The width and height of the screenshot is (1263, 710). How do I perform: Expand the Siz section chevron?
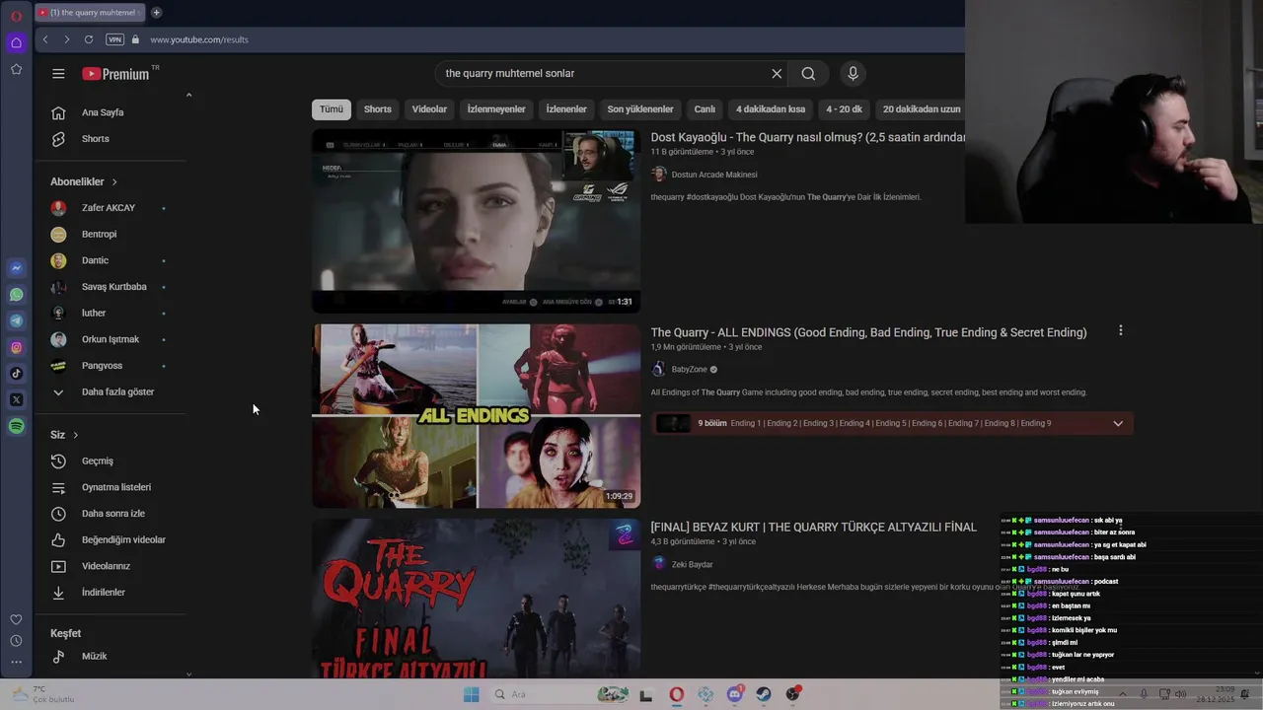click(75, 435)
